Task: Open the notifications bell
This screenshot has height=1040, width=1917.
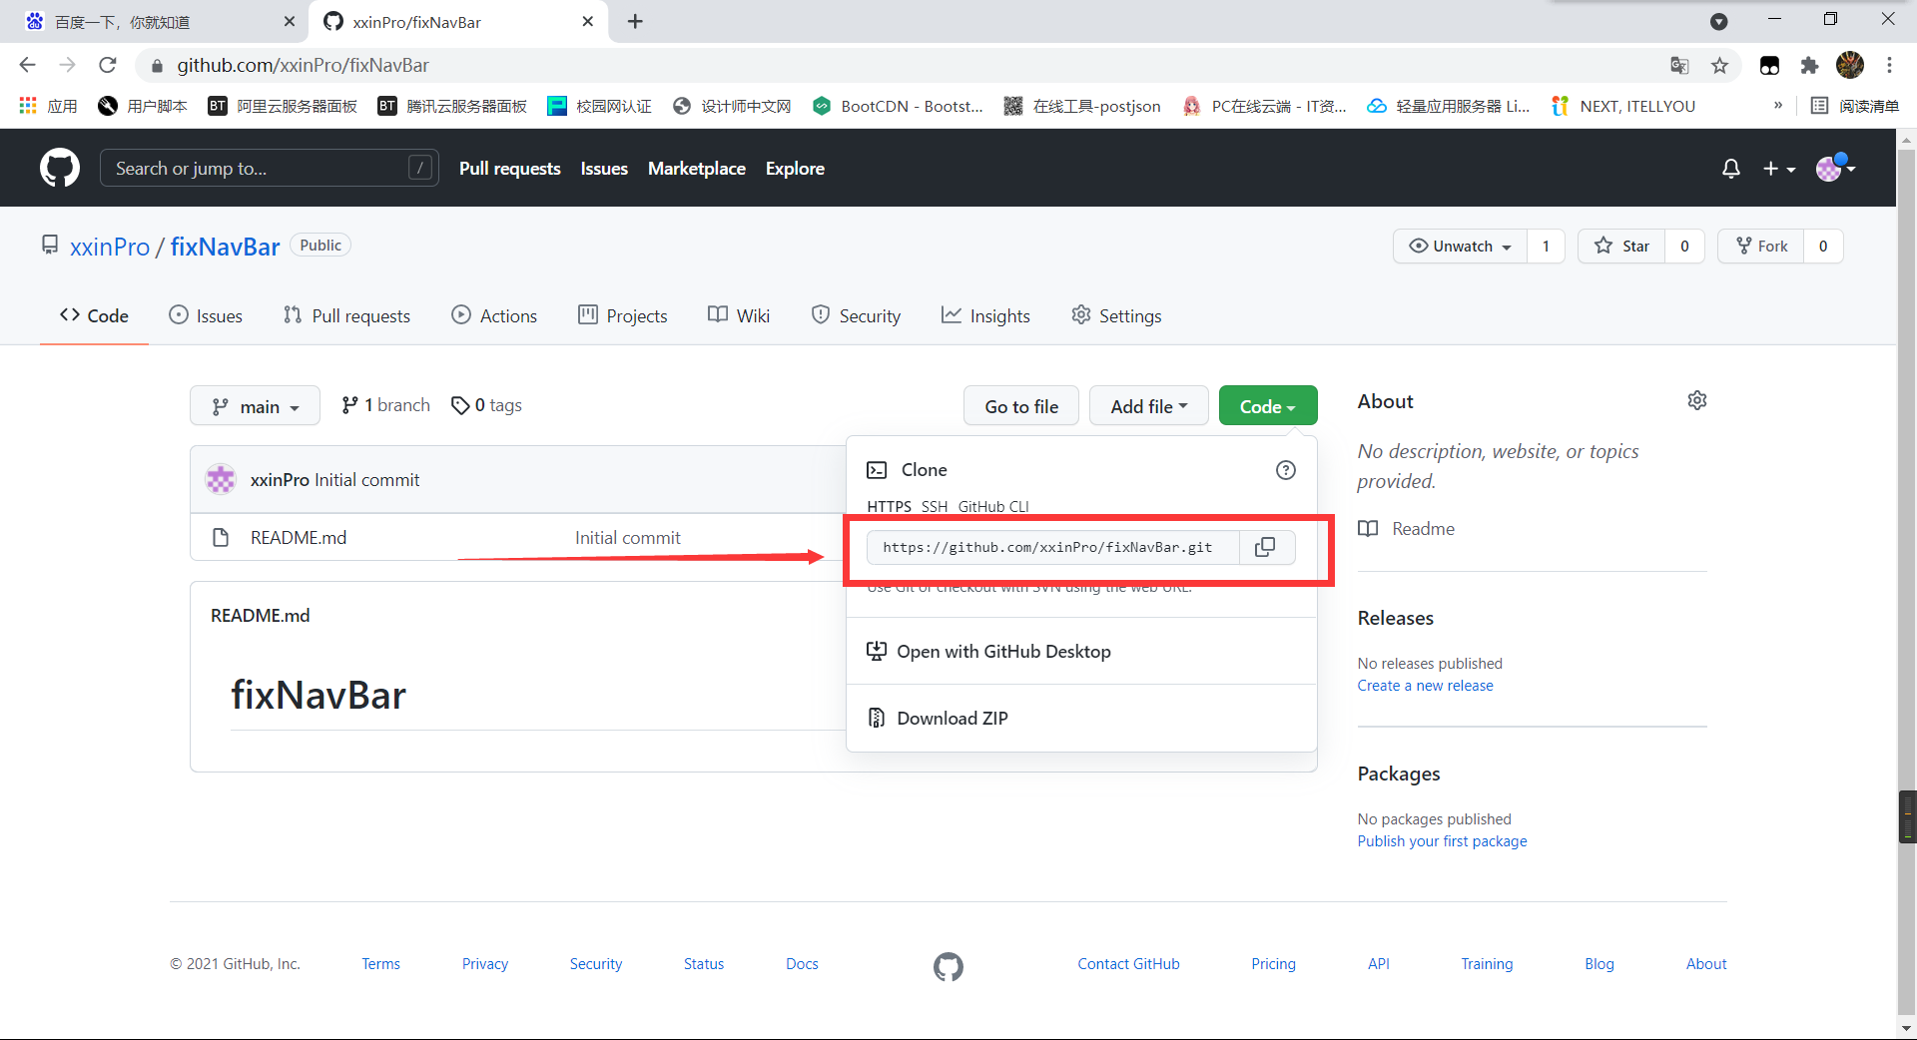Action: tap(1731, 169)
